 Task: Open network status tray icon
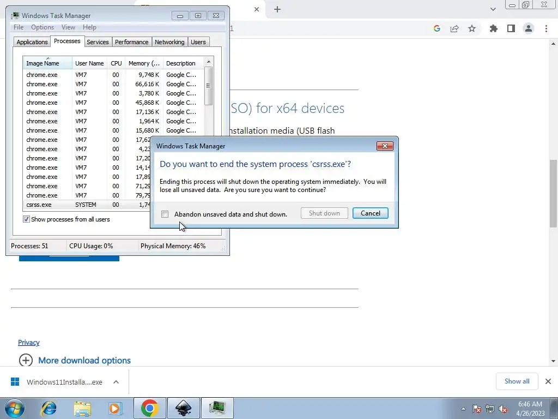coord(490,409)
